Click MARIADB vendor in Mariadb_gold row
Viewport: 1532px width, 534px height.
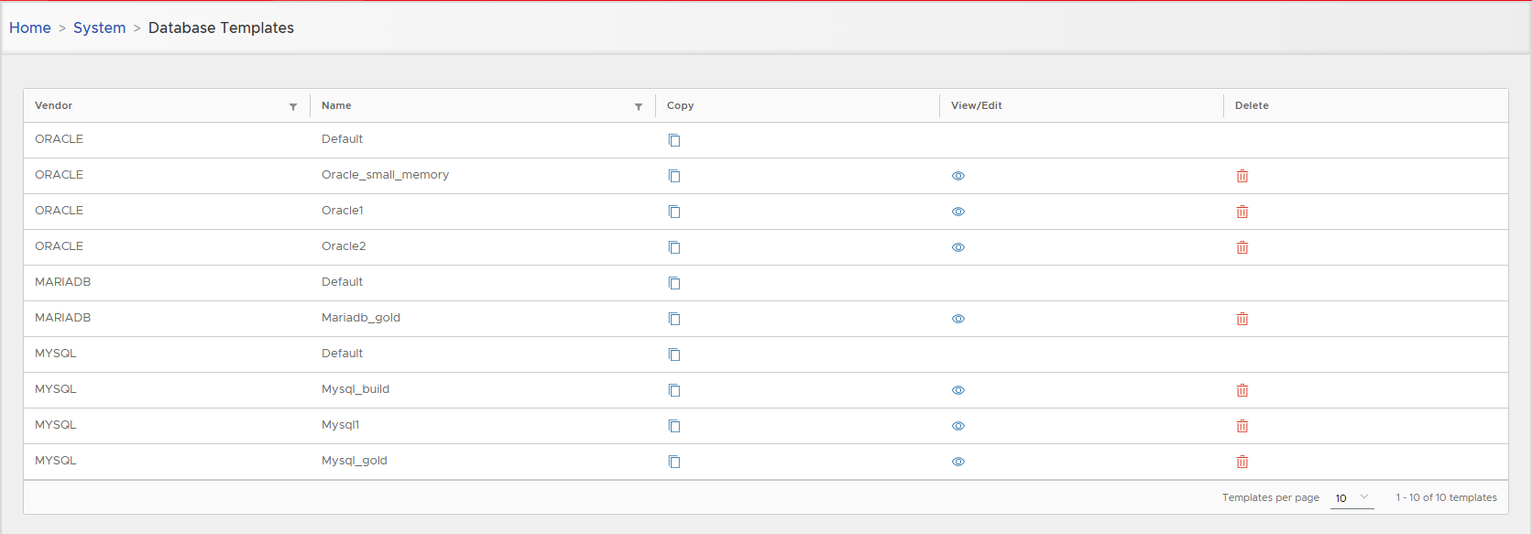(63, 318)
